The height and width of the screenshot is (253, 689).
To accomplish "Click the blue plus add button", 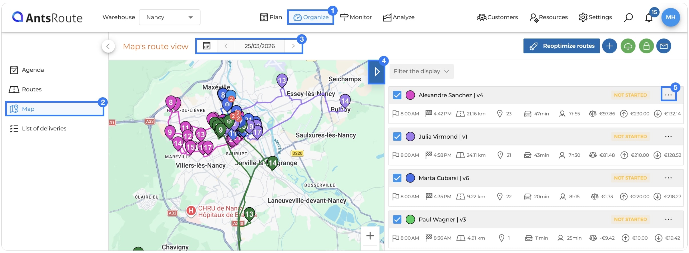I will coord(610,46).
